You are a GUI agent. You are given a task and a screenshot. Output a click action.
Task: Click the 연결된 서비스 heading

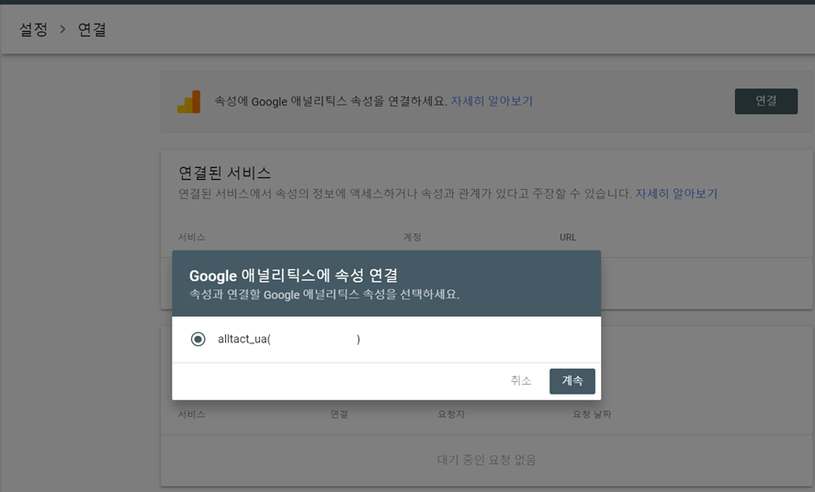pos(224,173)
